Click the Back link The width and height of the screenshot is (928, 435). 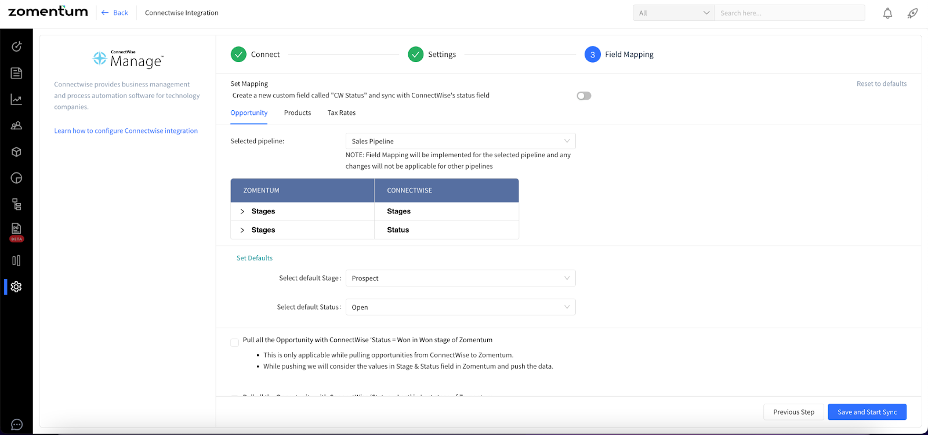click(x=115, y=13)
